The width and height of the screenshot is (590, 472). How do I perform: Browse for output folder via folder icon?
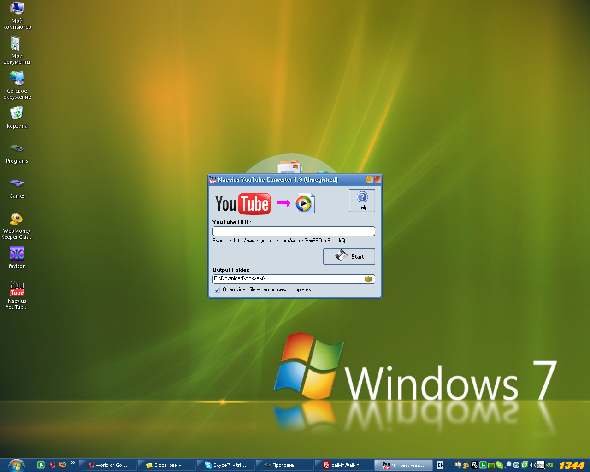click(x=369, y=279)
